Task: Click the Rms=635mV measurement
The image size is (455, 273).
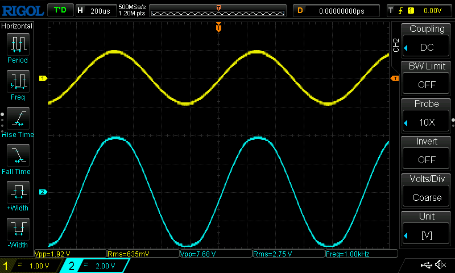Action: (x=143, y=254)
